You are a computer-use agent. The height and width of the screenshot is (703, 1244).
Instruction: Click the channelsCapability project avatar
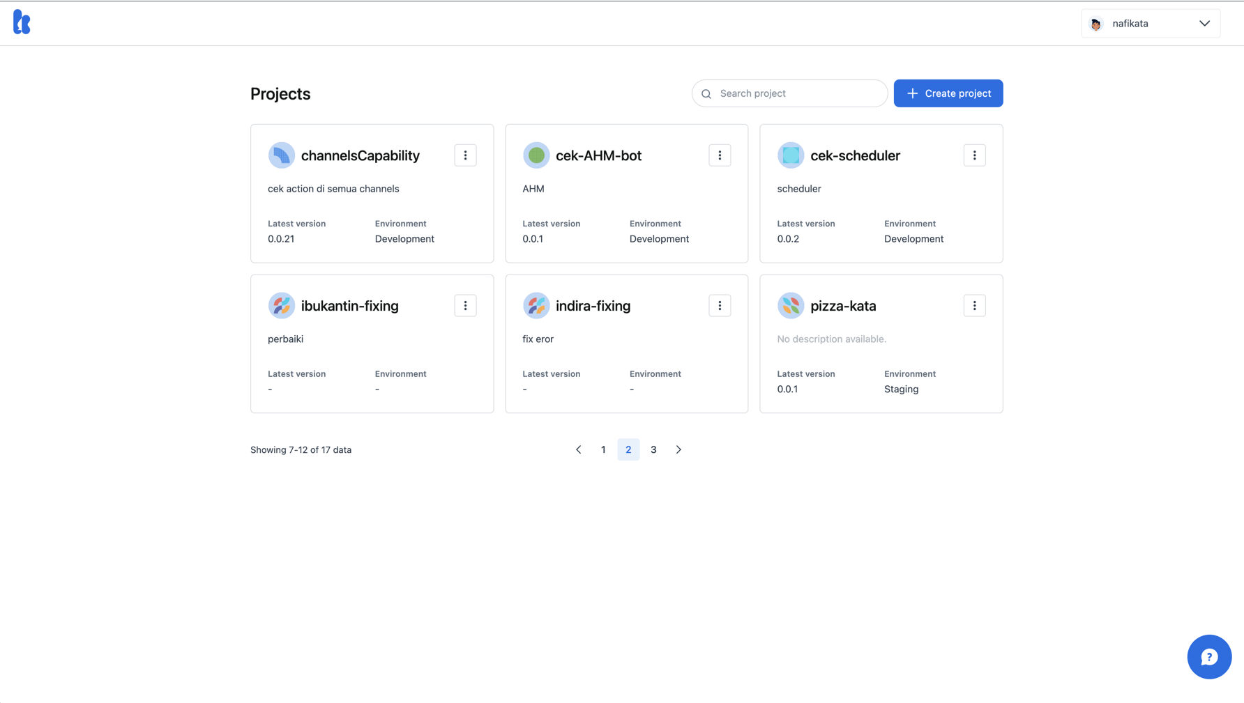(282, 155)
